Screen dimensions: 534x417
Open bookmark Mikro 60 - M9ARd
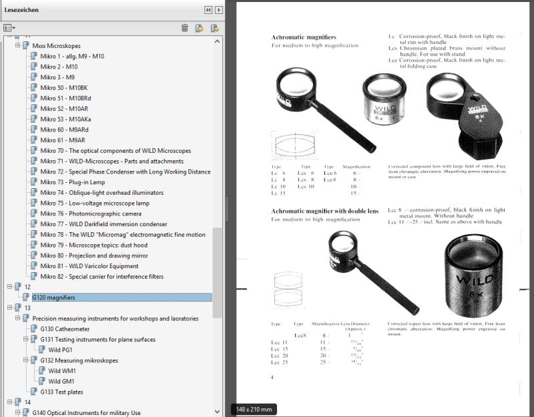(x=64, y=129)
